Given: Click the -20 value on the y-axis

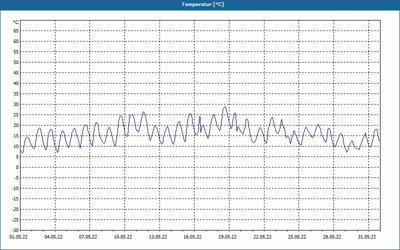Looking at the screenshot, I should (x=15, y=209).
